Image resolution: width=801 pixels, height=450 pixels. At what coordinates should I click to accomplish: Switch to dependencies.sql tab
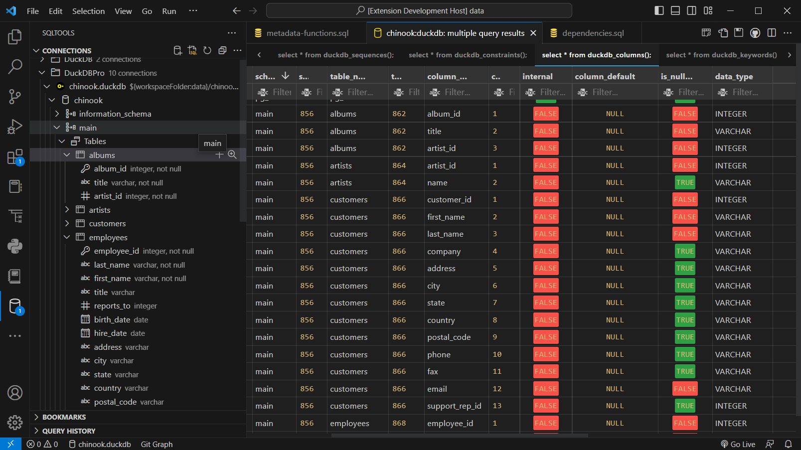click(593, 33)
